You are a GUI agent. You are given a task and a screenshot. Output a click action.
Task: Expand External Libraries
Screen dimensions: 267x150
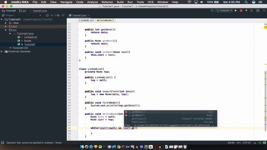(2, 52)
